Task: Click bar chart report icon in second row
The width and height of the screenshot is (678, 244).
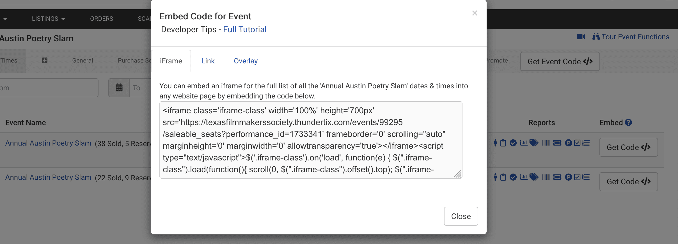Action: click(524, 177)
